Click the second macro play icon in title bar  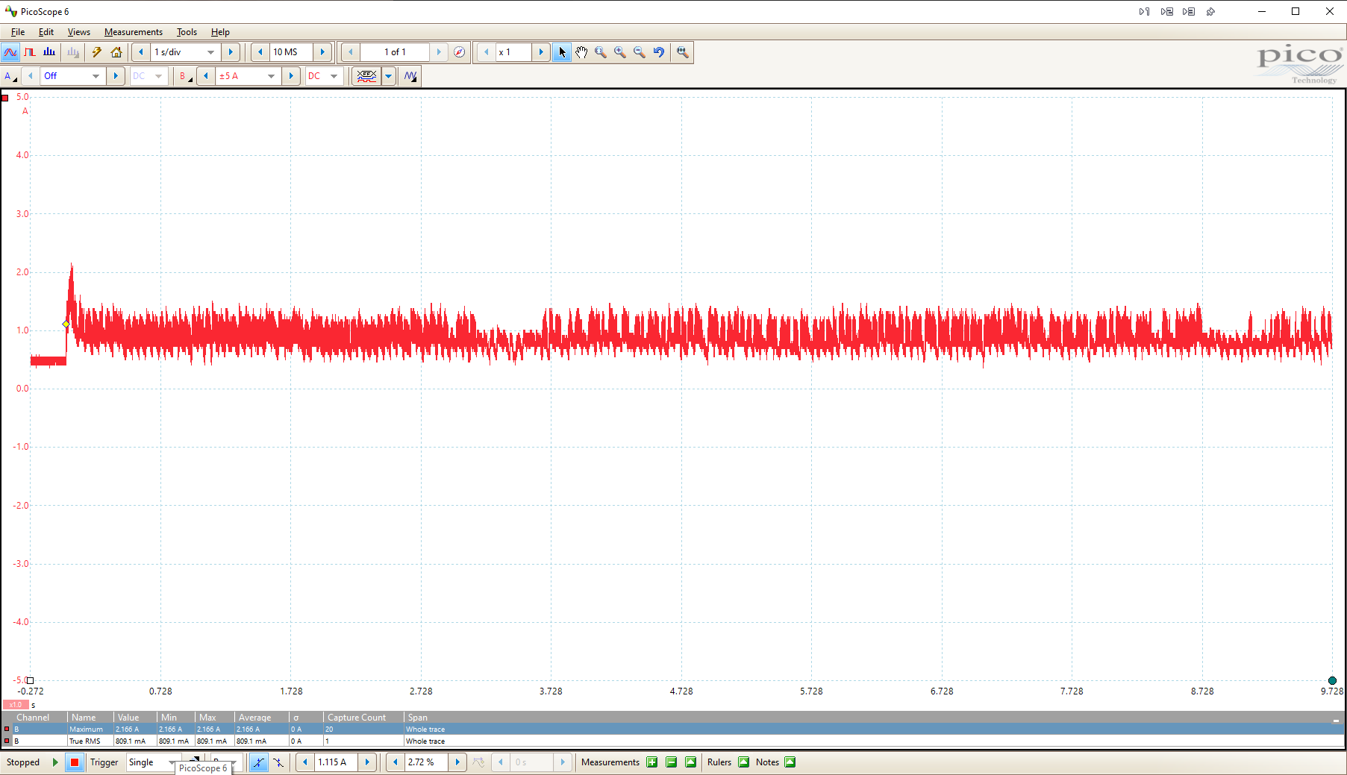[x=1167, y=12]
